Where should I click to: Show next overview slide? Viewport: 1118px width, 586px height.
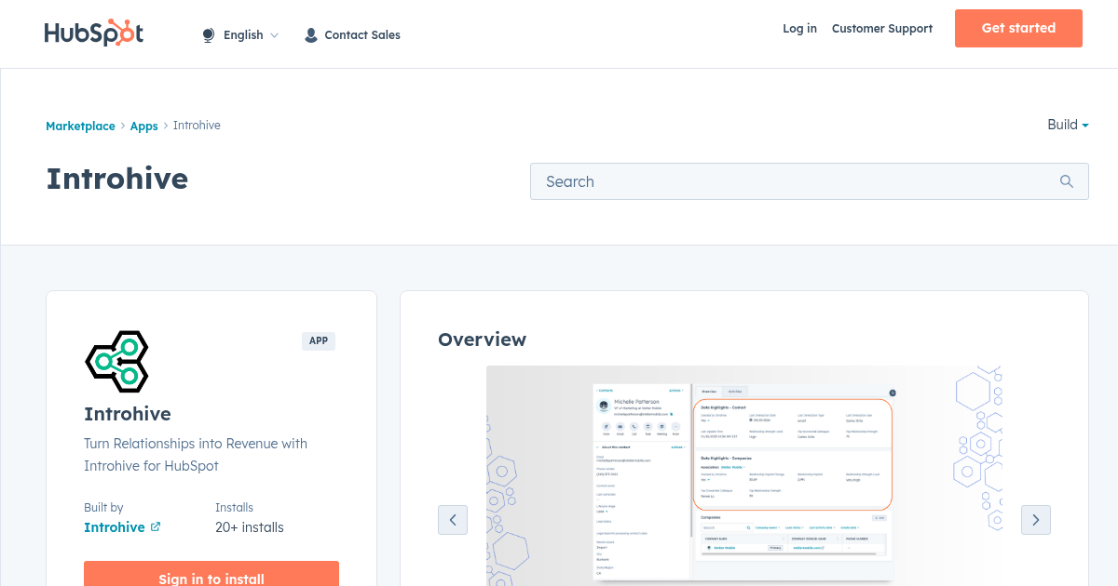tap(1036, 520)
